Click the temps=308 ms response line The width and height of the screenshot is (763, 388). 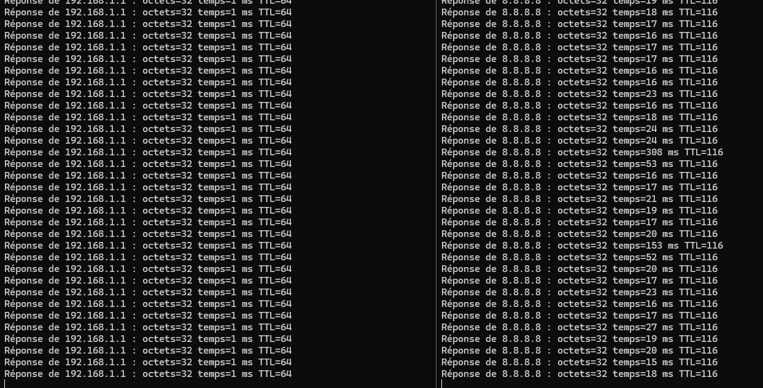582,152
